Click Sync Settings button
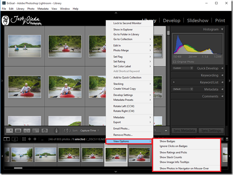 pyautogui.click(x=211, y=130)
